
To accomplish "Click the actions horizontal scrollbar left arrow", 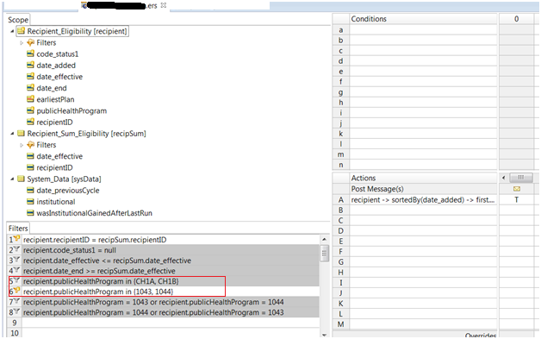I will [504, 178].
